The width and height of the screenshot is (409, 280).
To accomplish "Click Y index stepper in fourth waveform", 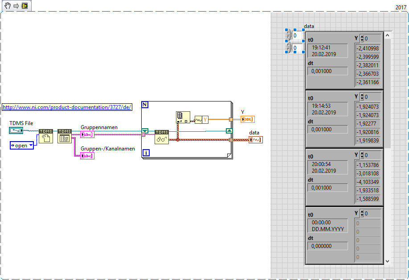I will [x=362, y=214].
